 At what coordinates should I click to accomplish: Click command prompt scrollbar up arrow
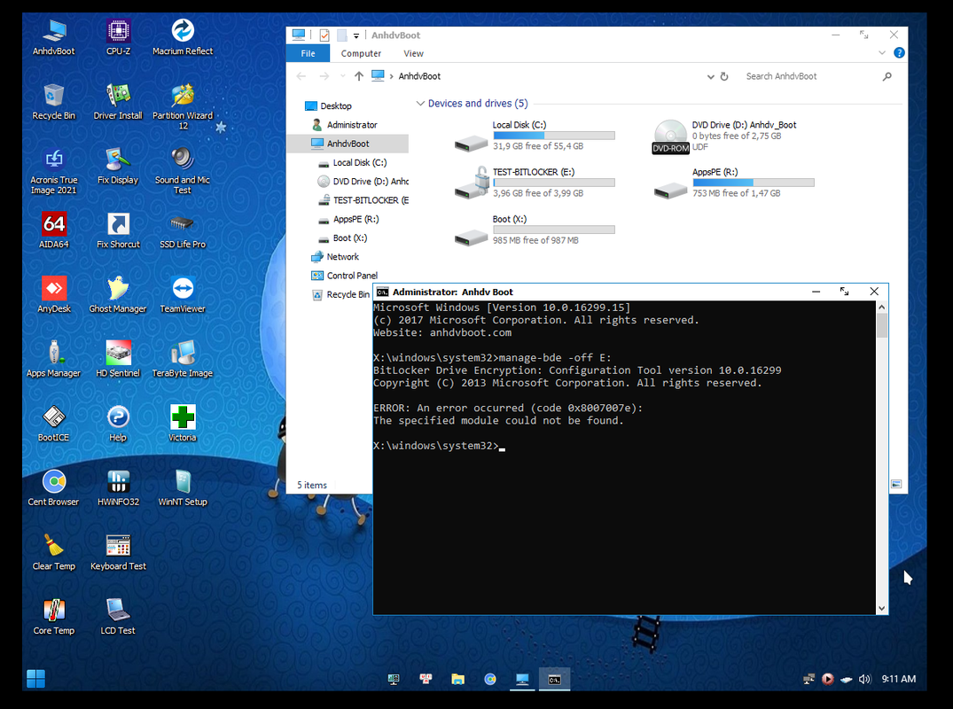[882, 308]
